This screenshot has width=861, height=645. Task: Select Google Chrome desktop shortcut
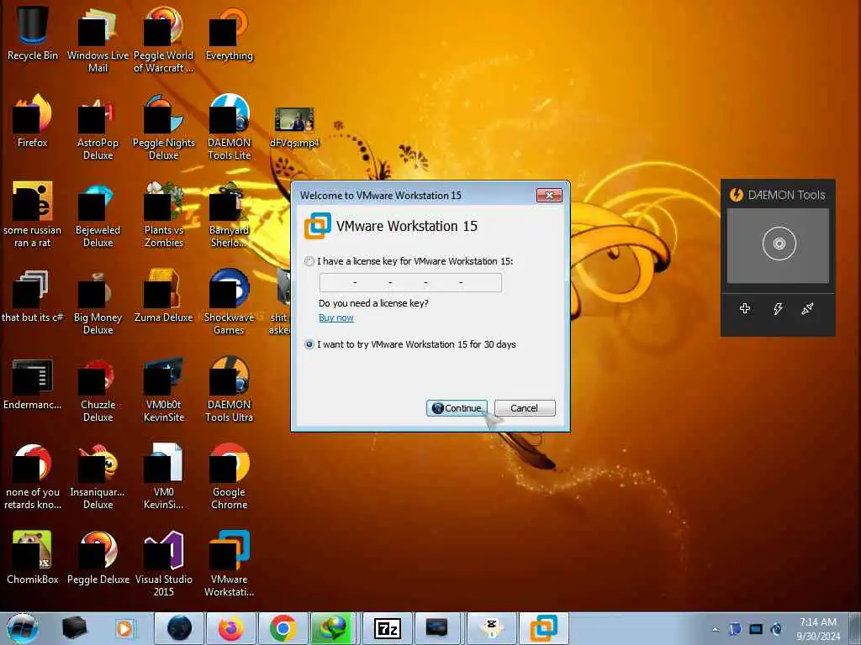(229, 476)
